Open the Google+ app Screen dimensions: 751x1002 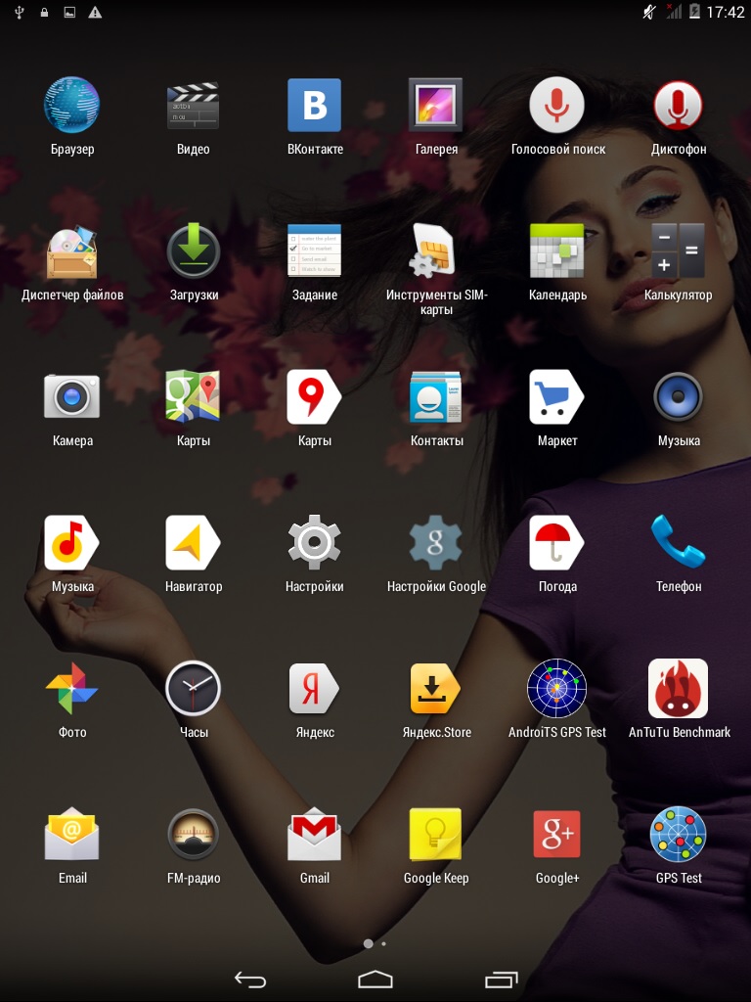556,834
